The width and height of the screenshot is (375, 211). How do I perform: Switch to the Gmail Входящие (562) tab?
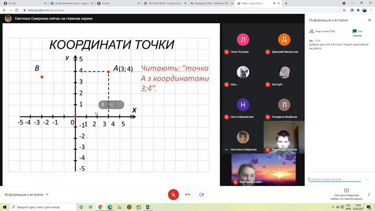click(x=212, y=3)
